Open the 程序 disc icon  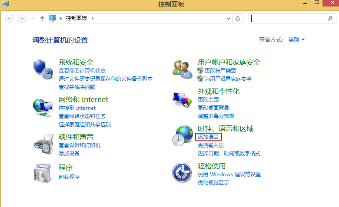[43, 173]
